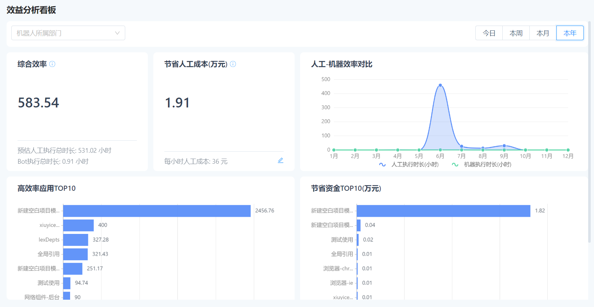Switch to the 本周 time range

(516, 33)
